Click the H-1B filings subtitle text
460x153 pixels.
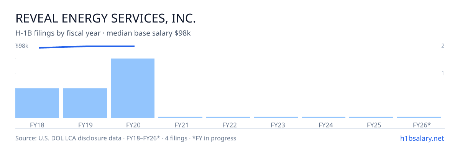103,33
